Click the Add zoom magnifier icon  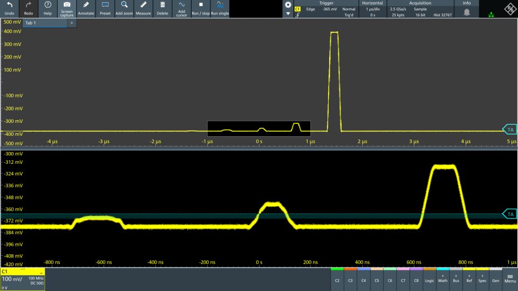tap(124, 5)
